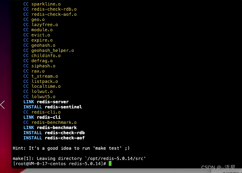The width and height of the screenshot is (242, 173).
Task: Select the 'siphash.o' compile line
Action: 39,66
